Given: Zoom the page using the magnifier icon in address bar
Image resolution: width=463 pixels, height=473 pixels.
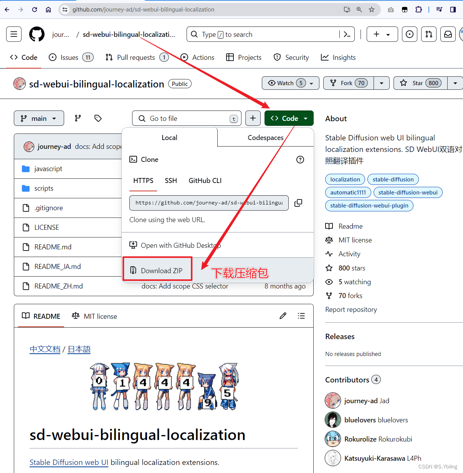Looking at the screenshot, I should pos(359,10).
